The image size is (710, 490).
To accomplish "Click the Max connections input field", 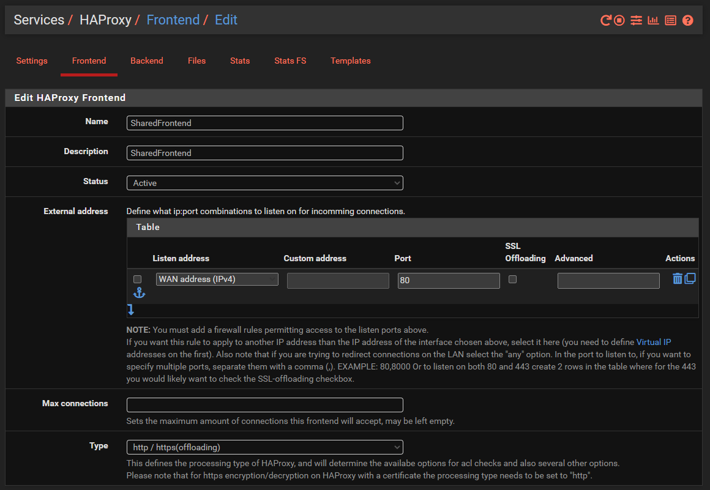I will [x=265, y=405].
